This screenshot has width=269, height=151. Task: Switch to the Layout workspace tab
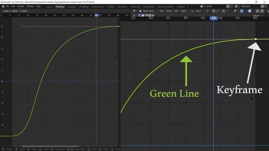tap(49, 7)
